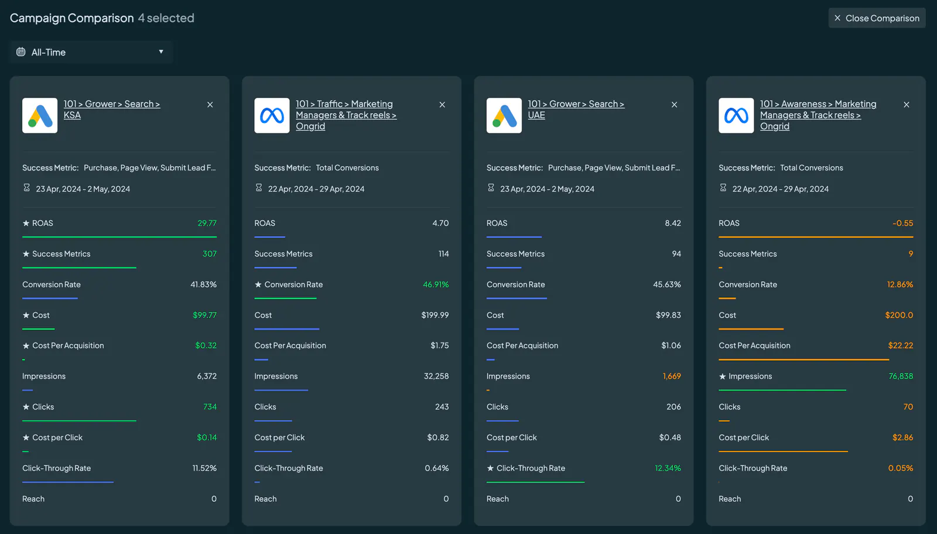Open 101 > Awareness > Marketing Managers campaign link
937x534 pixels.
point(818,115)
